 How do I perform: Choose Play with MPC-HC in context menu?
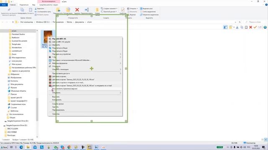[x=59, y=39]
